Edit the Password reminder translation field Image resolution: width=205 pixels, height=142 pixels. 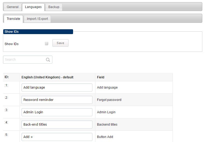pos(57,100)
